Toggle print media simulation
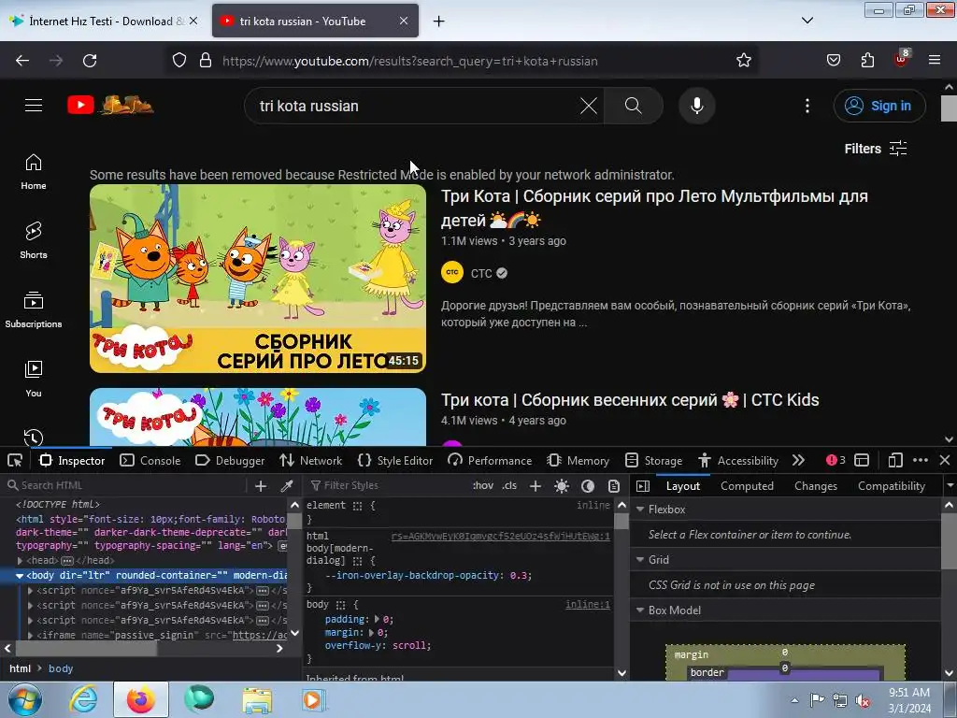This screenshot has width=957, height=718. pos(614,486)
